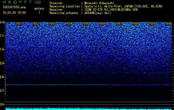Click the filename 1003301550.png
Viewport: 174px width, 110px height.
(x=14, y=7)
